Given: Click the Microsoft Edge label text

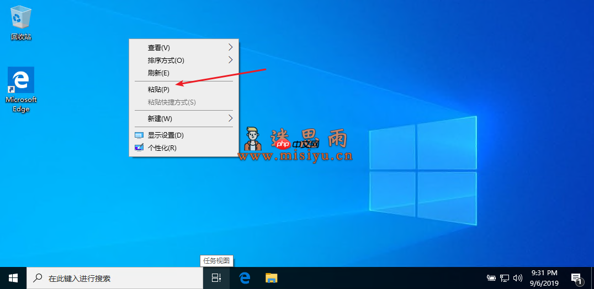Looking at the screenshot, I should click(21, 104).
